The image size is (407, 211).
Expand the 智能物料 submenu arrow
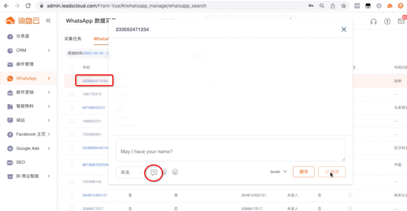pos(49,106)
